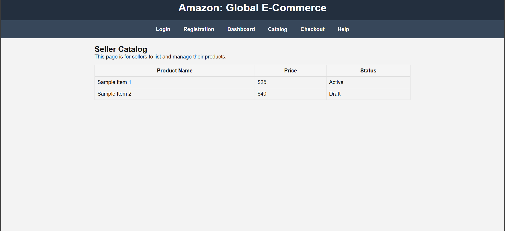Click the Price column header
Image resolution: width=505 pixels, height=231 pixels.
[x=290, y=71]
